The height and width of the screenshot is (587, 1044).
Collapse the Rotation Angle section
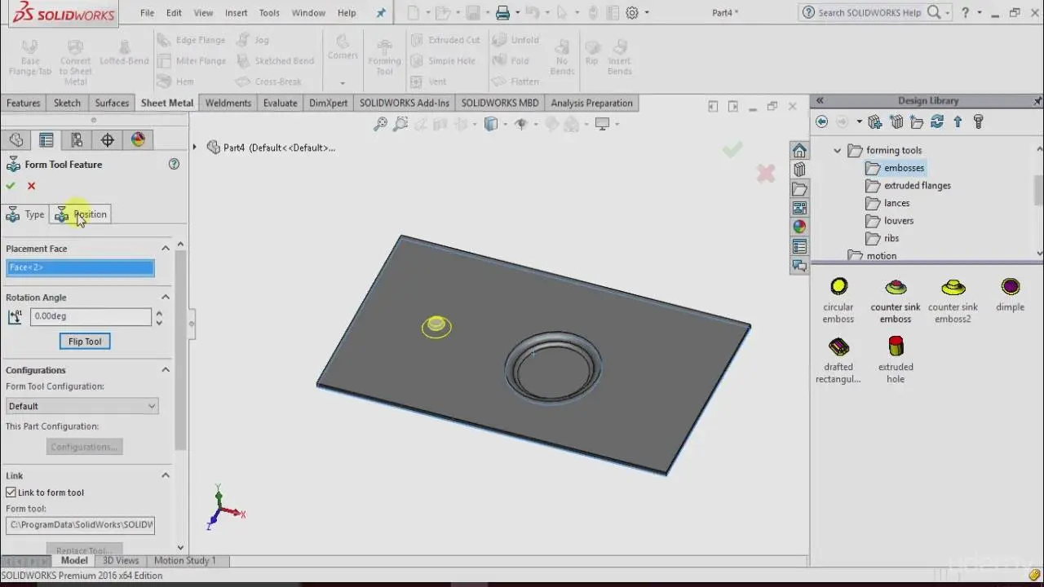coord(166,298)
